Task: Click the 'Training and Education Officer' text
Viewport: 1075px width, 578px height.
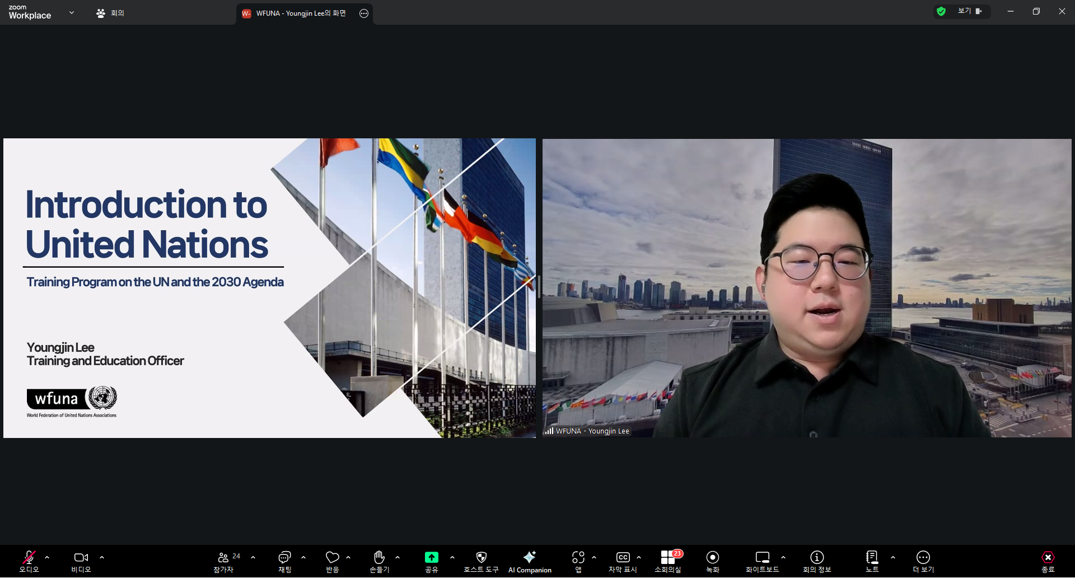Action: [105, 361]
